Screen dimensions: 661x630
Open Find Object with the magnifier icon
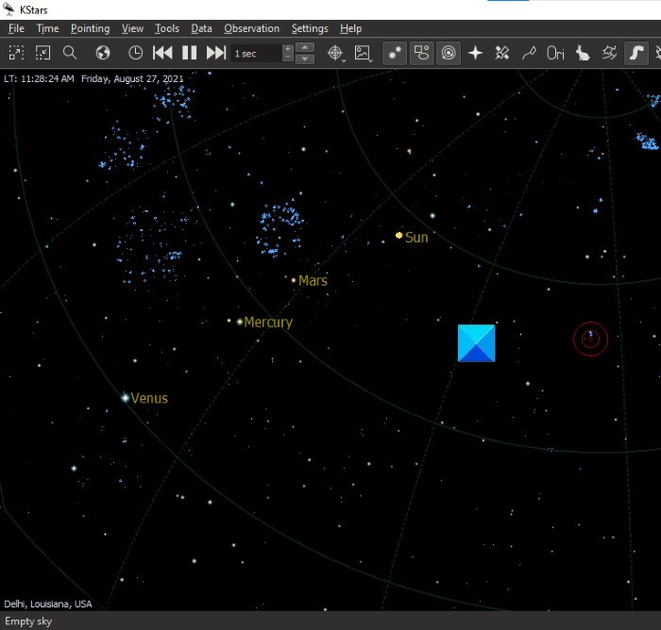pyautogui.click(x=70, y=53)
